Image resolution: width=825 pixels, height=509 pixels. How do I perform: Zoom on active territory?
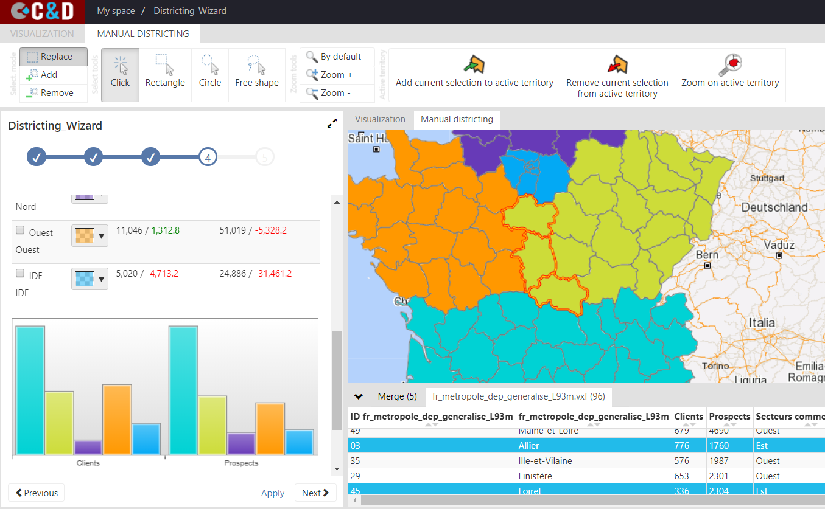point(730,75)
